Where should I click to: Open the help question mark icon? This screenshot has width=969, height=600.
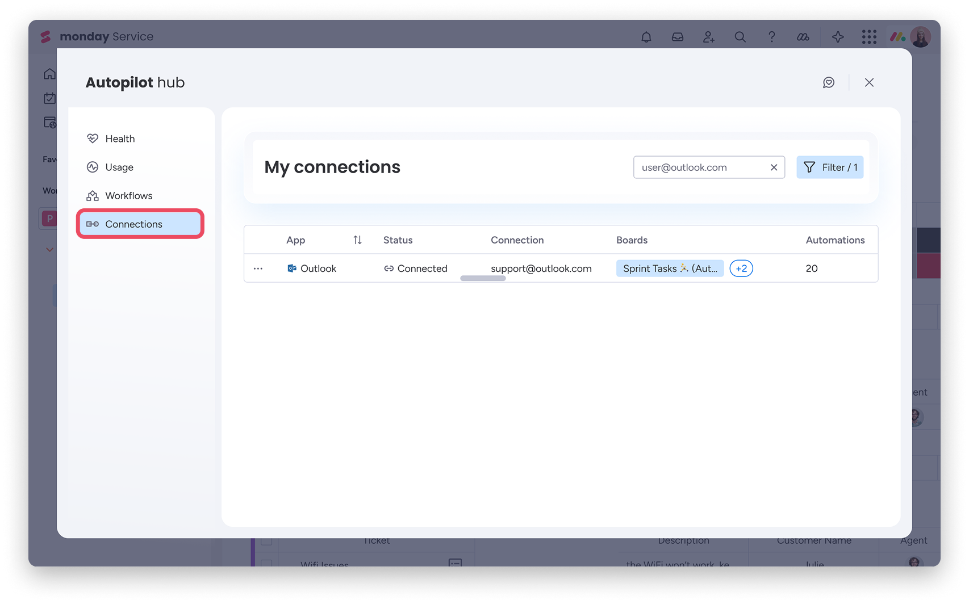pyautogui.click(x=771, y=37)
